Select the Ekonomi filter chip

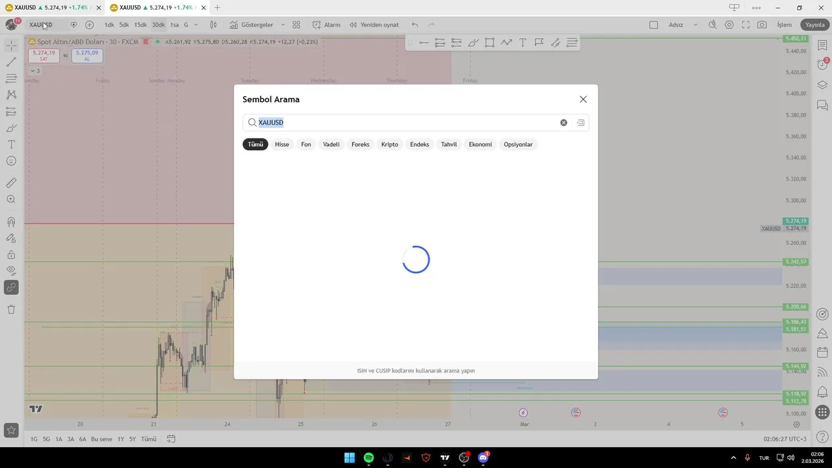(x=480, y=144)
